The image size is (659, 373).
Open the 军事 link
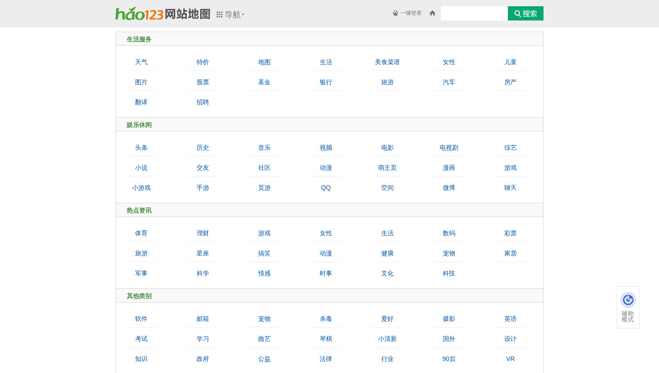click(141, 273)
